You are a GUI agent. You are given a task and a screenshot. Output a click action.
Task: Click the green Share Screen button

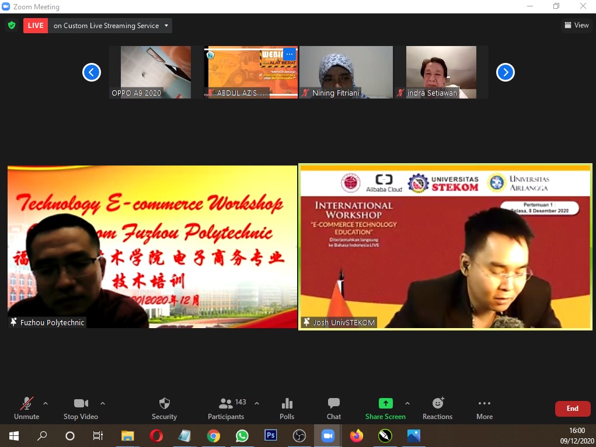[385, 409]
